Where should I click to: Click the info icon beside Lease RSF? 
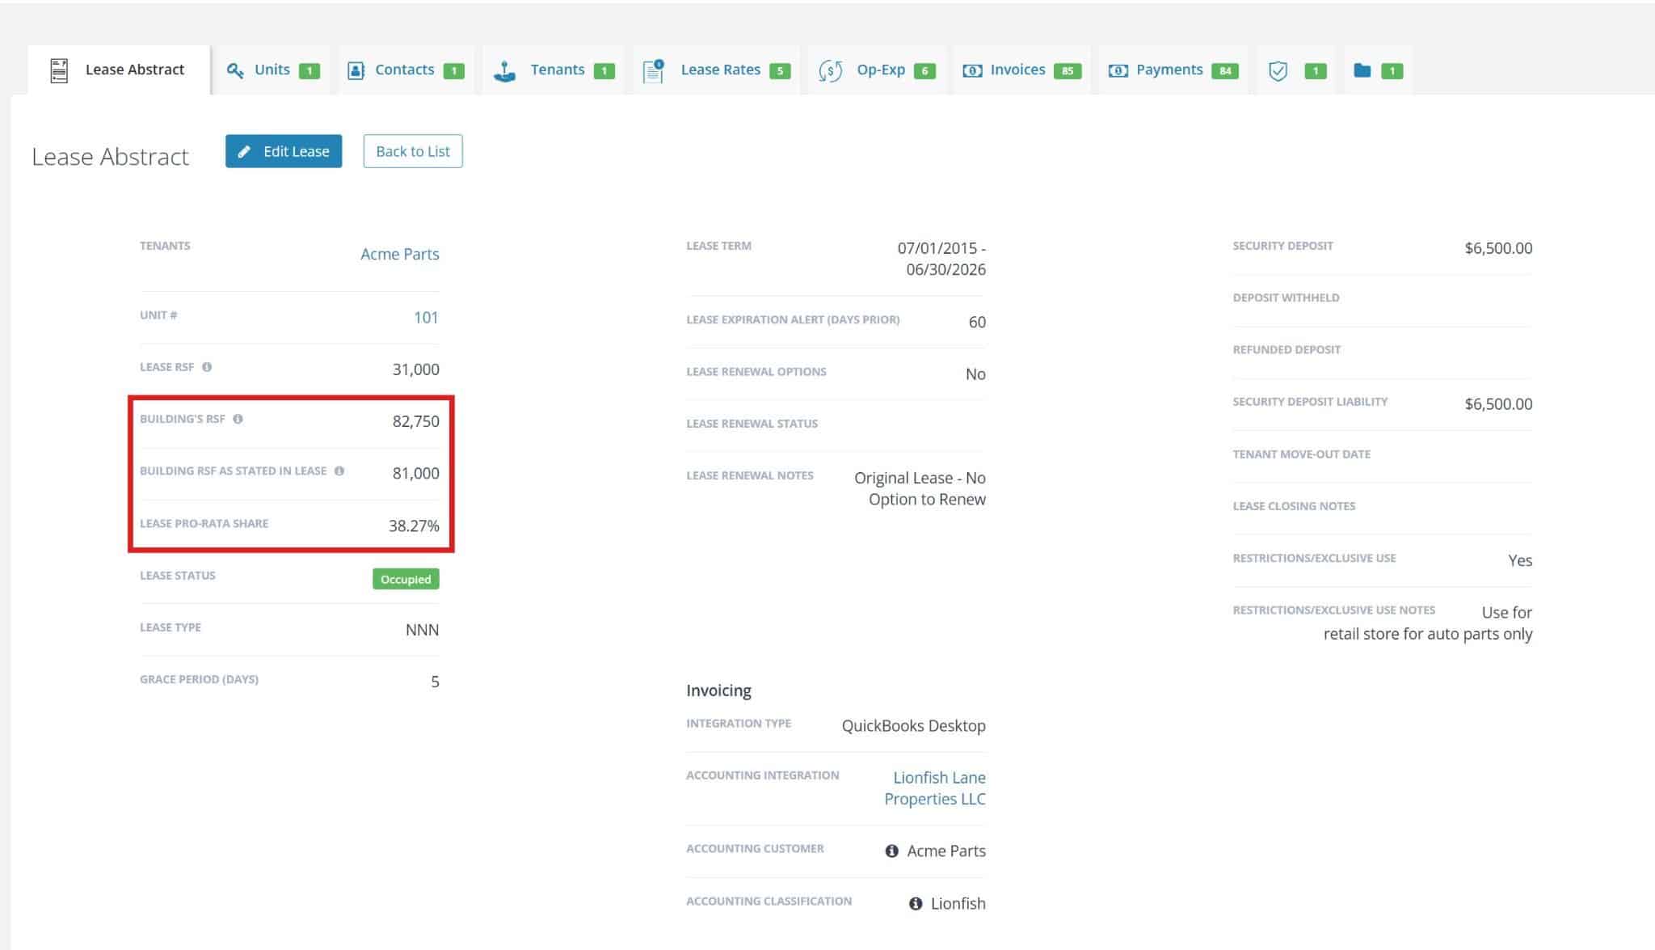click(x=207, y=367)
